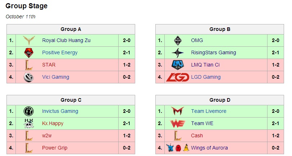This screenshot has width=292, height=156.
Task: Click the Vici Gaming team logo
Action: point(28,77)
